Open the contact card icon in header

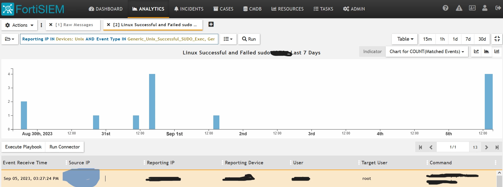pyautogui.click(x=472, y=8)
